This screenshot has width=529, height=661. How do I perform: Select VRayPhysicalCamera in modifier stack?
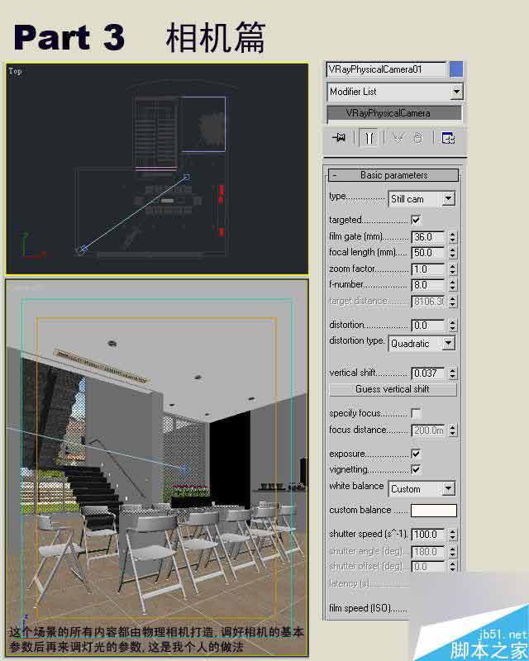[394, 113]
